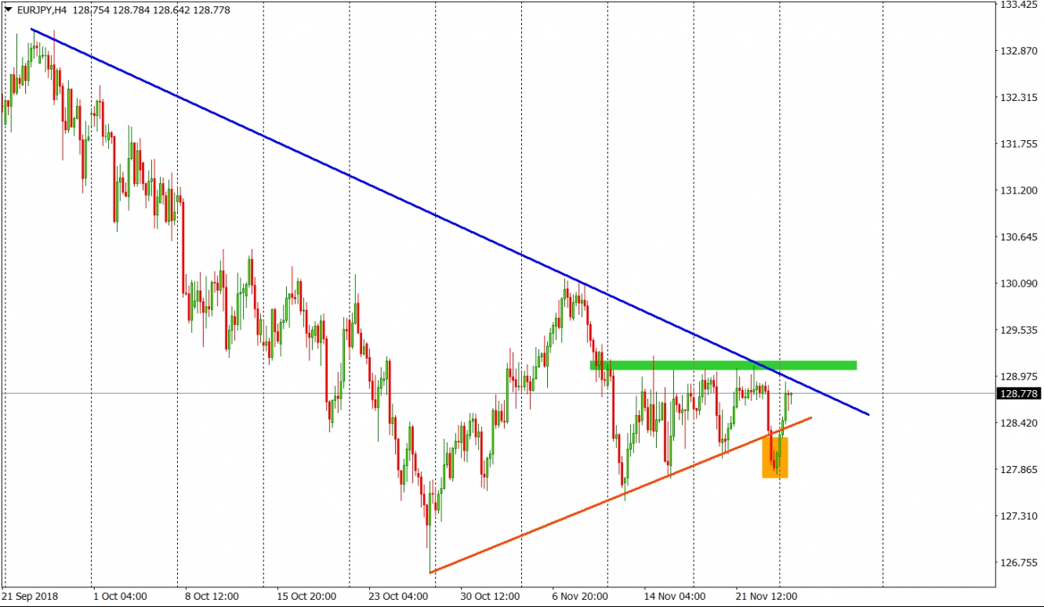The width and height of the screenshot is (1044, 607).
Task: Click price scale value 128.420
Action: point(1020,423)
